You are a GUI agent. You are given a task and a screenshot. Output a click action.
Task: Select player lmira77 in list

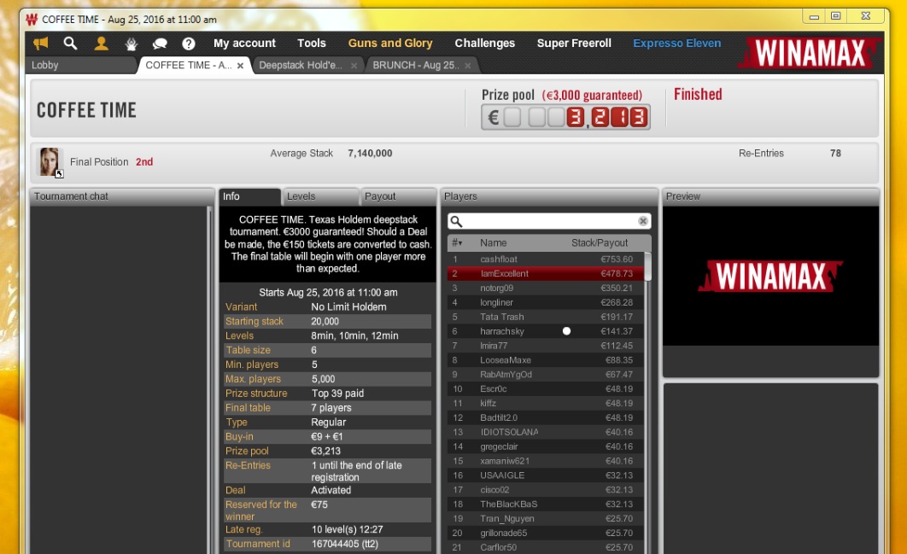click(546, 346)
